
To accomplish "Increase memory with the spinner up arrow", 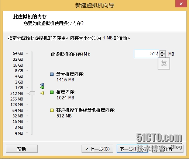I will point(162,52).
